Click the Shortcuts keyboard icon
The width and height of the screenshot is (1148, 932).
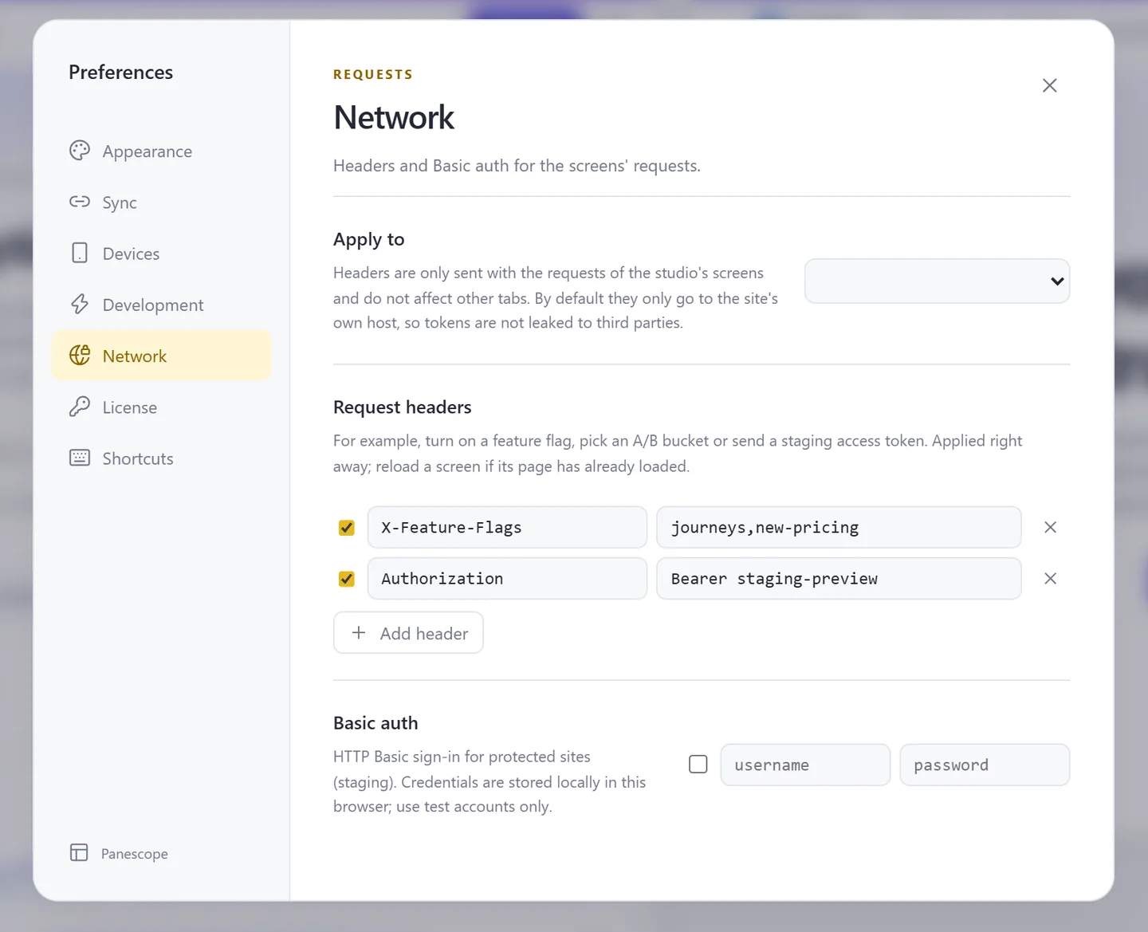tap(80, 458)
